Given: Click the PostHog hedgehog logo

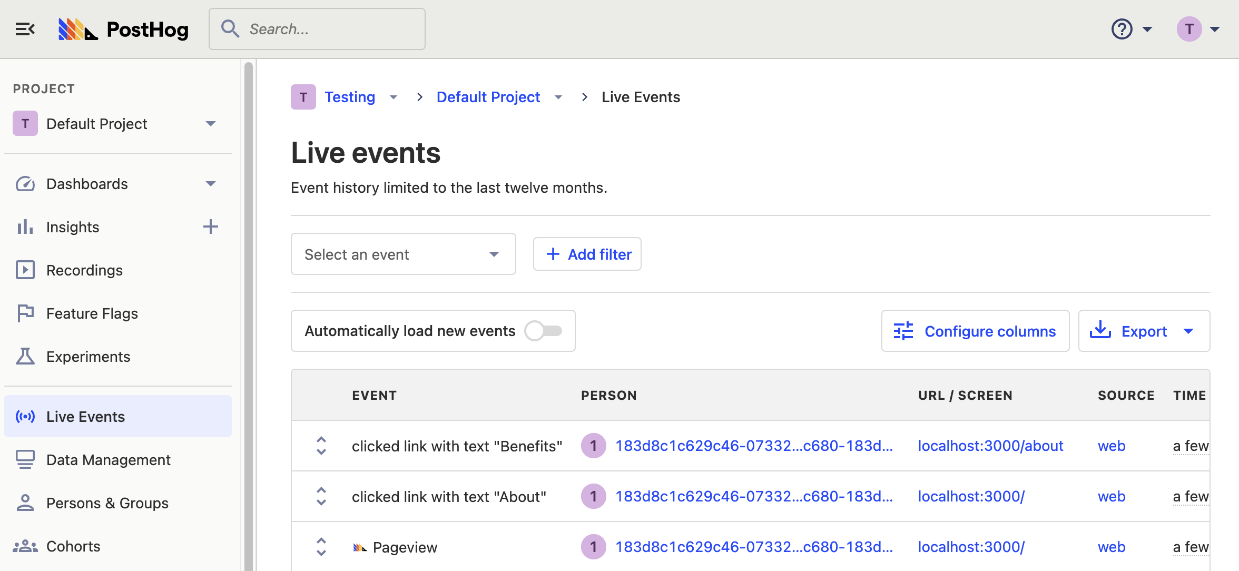Looking at the screenshot, I should 77,29.
